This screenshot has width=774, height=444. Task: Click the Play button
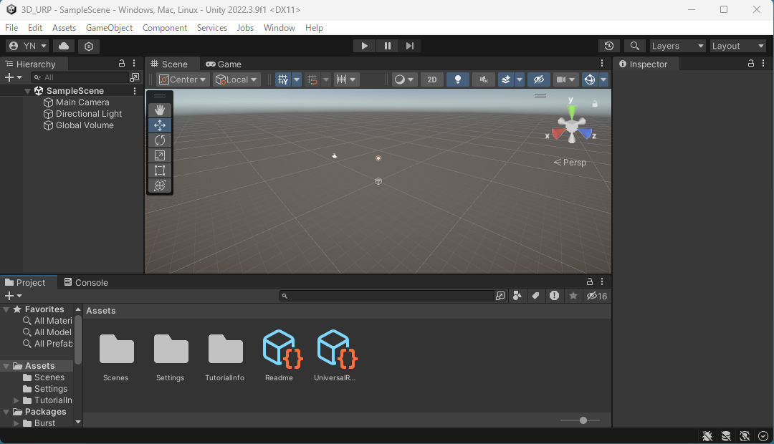pos(364,46)
